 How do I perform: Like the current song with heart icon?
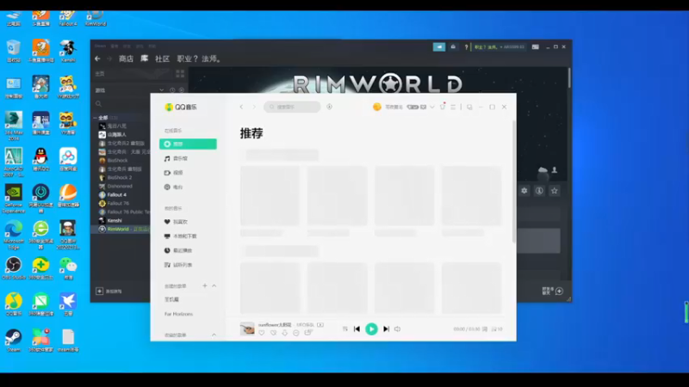[x=262, y=333]
